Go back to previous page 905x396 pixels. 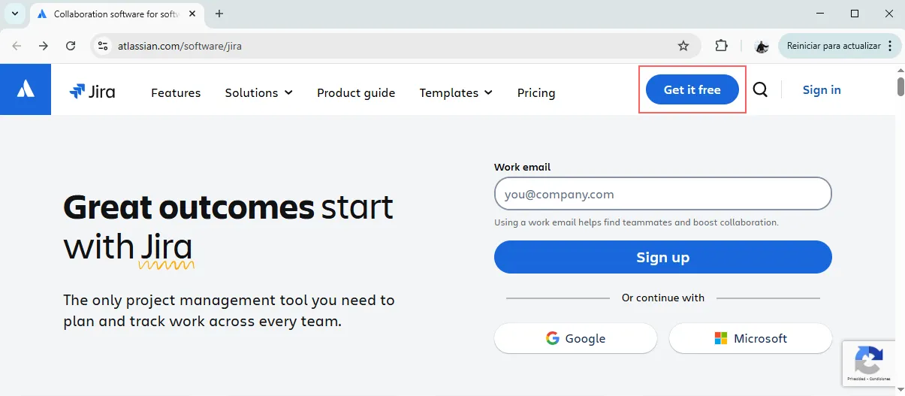coord(17,46)
